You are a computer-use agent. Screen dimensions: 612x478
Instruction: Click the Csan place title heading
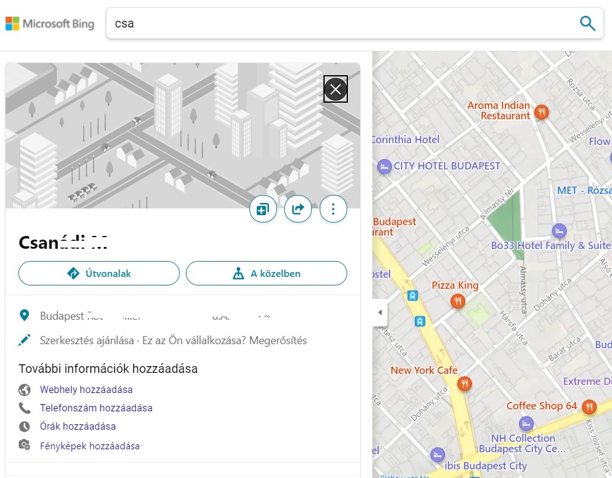click(63, 242)
